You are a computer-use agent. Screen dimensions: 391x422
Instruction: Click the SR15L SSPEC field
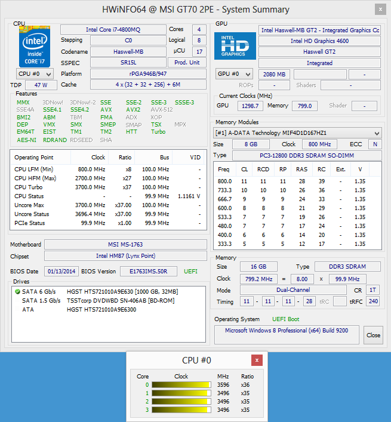coord(128,63)
